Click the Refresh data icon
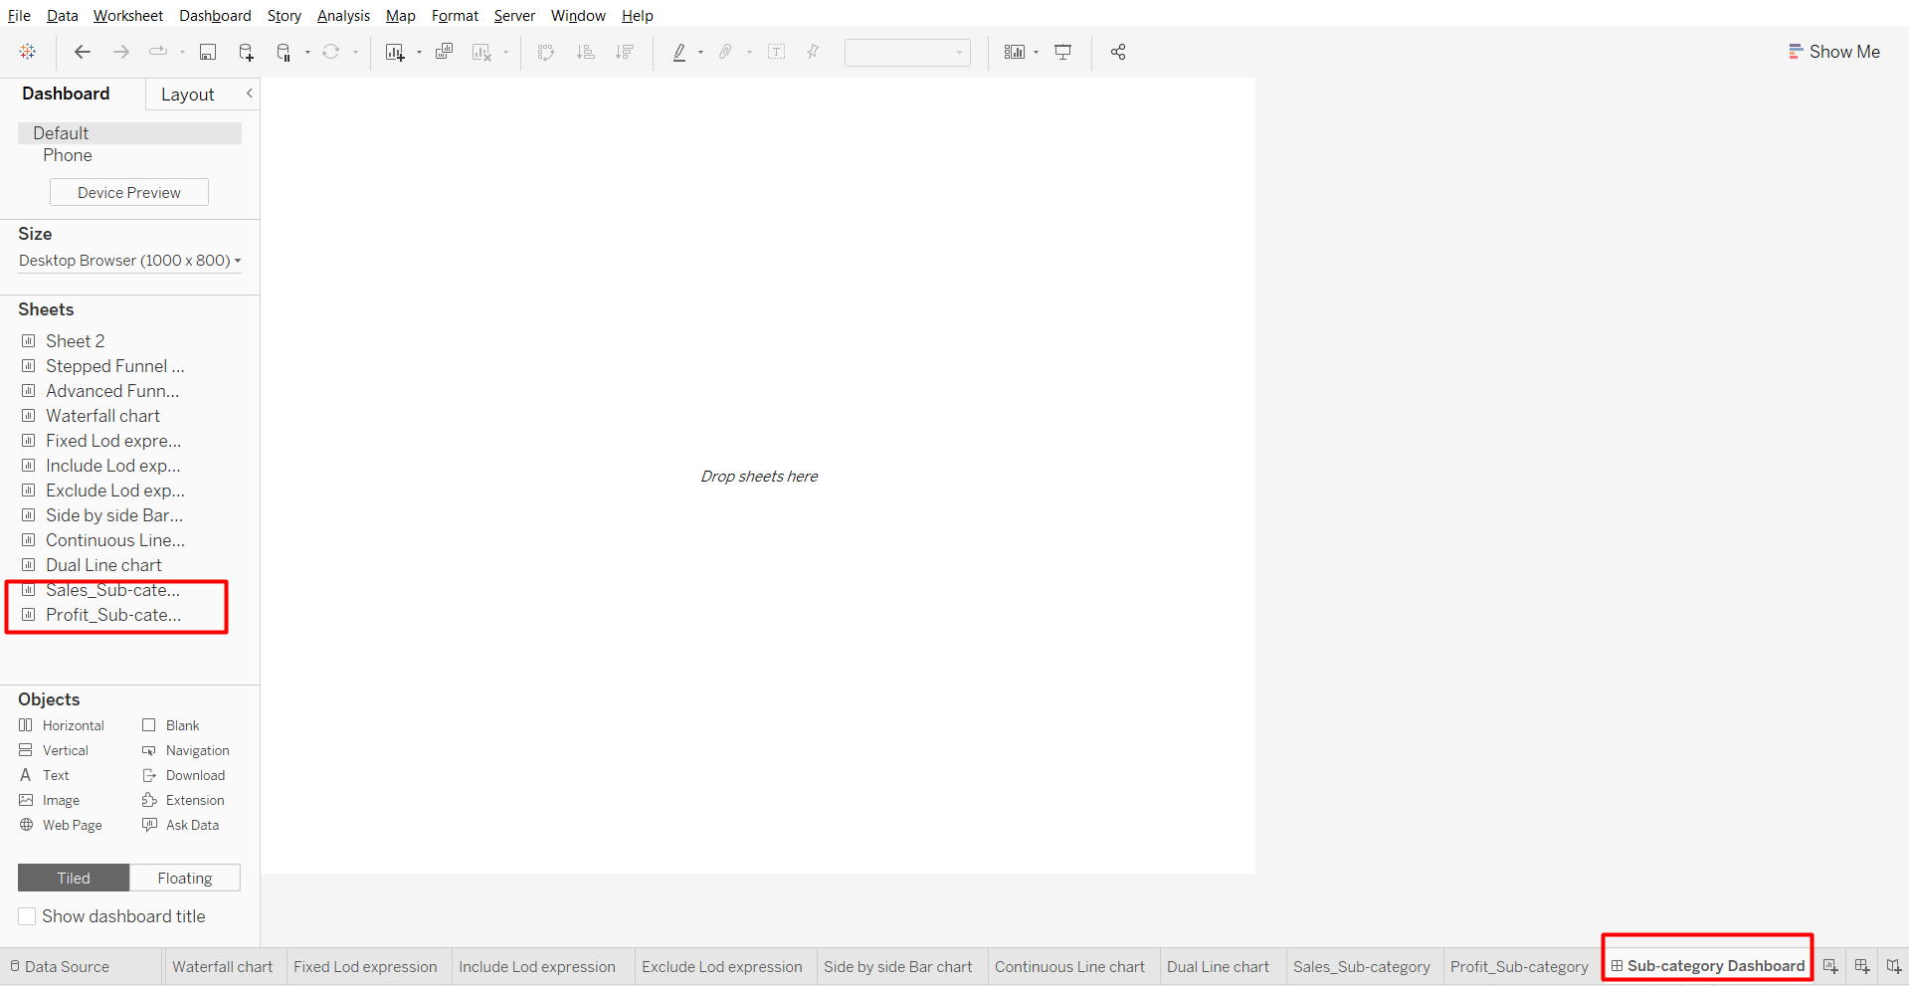This screenshot has height=986, width=1909. click(x=331, y=52)
